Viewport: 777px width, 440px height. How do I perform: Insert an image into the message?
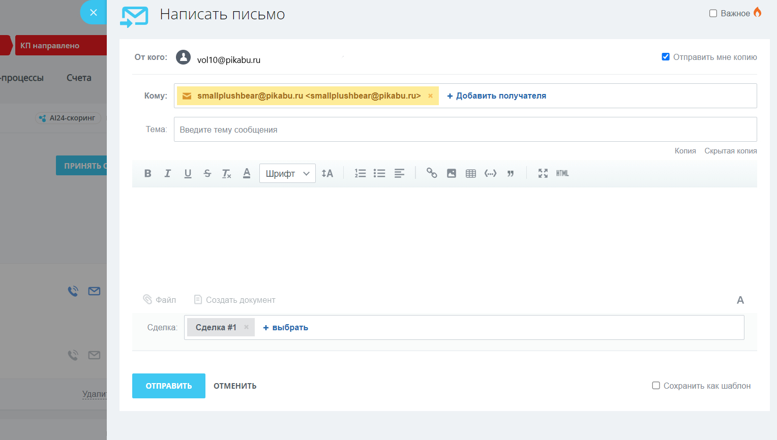point(452,173)
